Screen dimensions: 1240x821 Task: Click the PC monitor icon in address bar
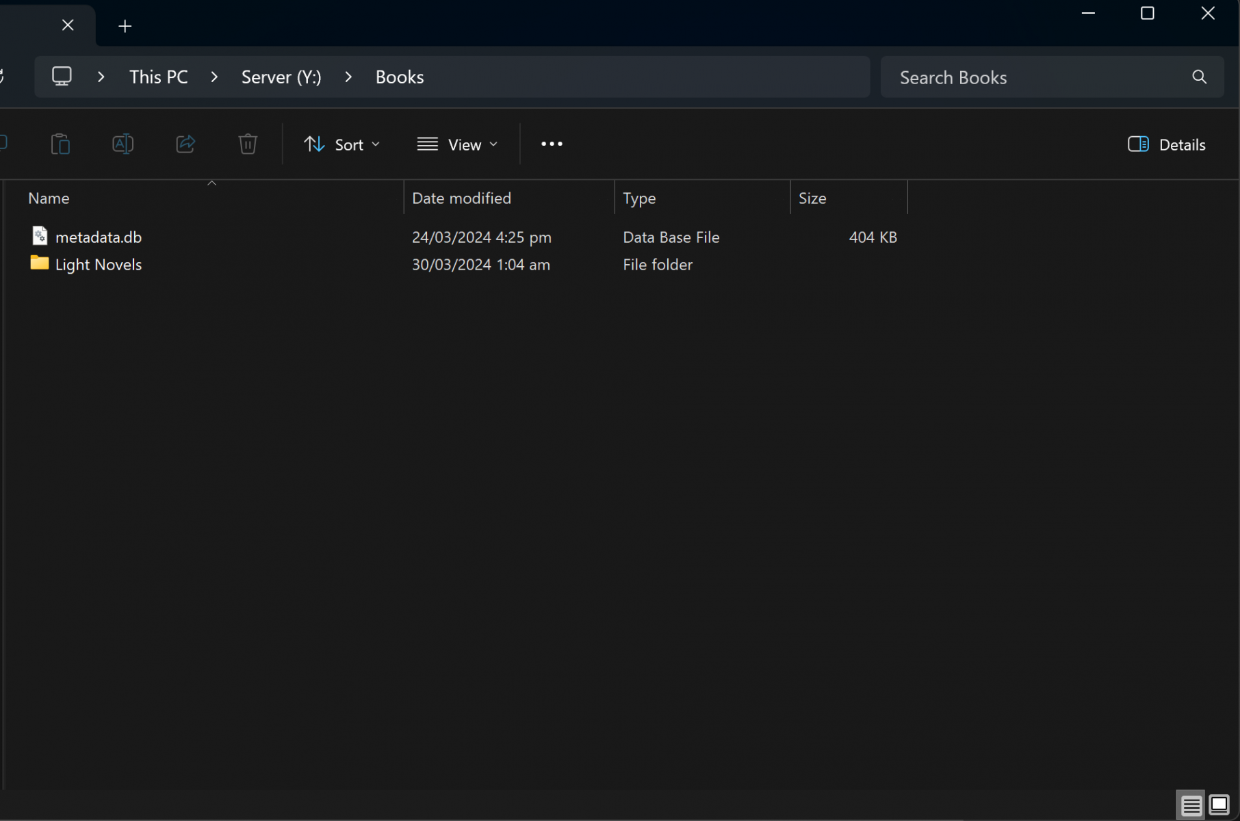pos(62,77)
